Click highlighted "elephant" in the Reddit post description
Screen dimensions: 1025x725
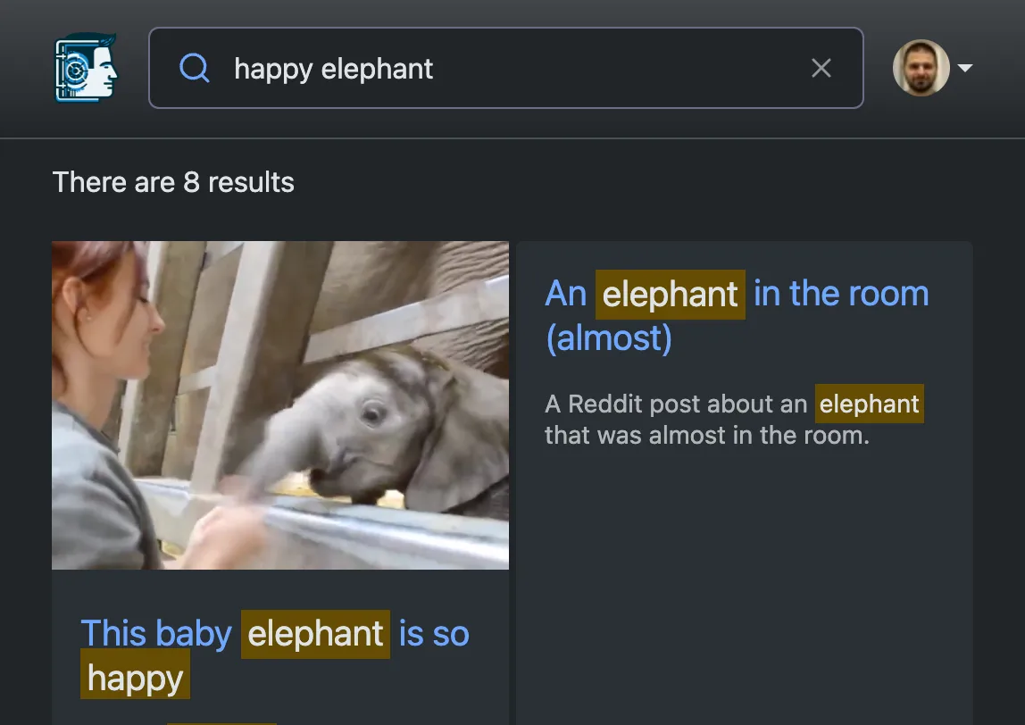869,404
